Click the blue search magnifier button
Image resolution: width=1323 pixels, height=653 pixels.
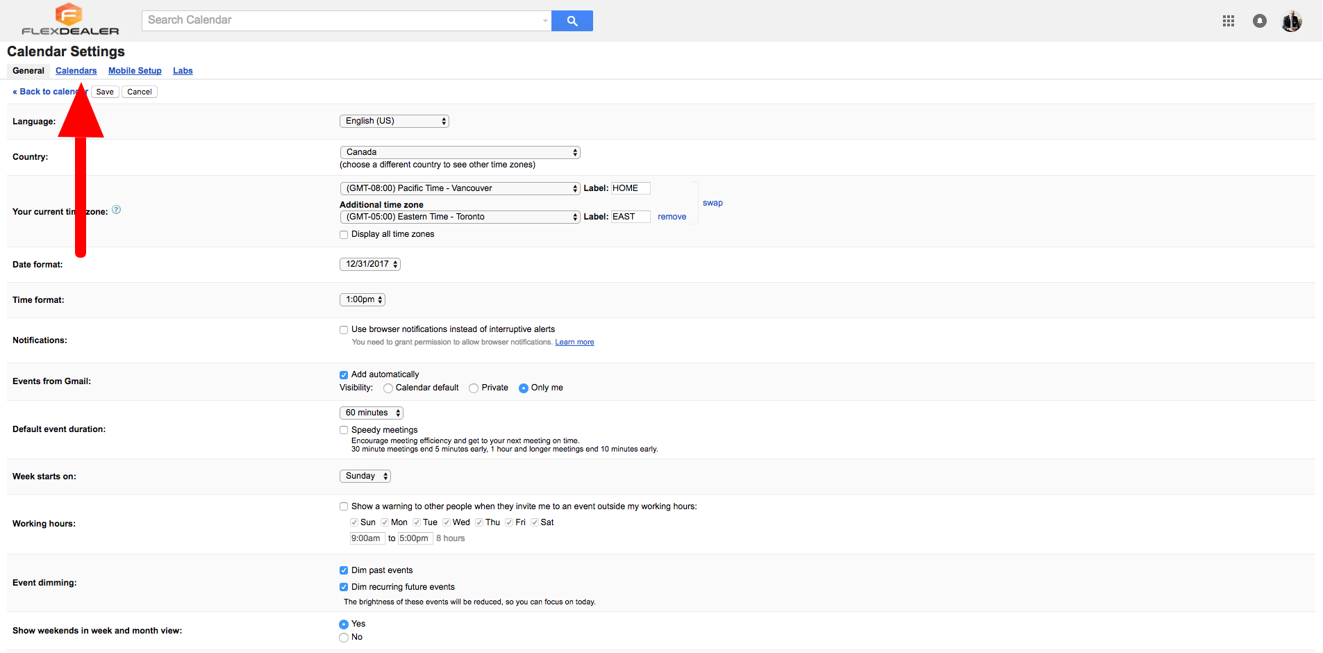click(x=572, y=21)
